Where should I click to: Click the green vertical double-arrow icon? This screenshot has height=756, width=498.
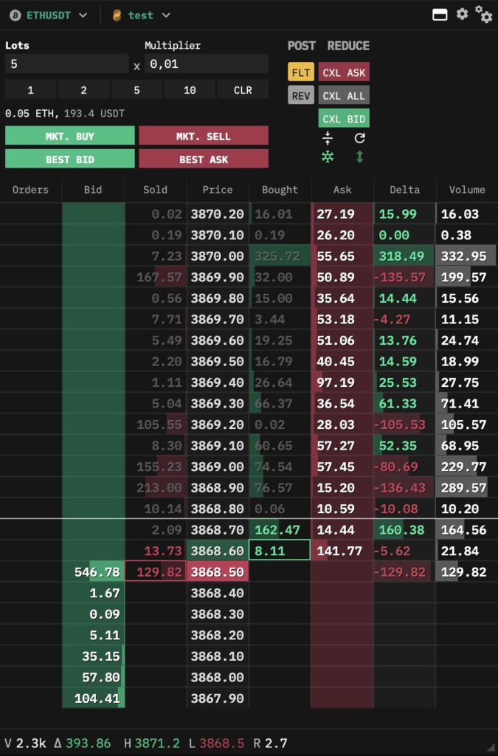pos(360,157)
